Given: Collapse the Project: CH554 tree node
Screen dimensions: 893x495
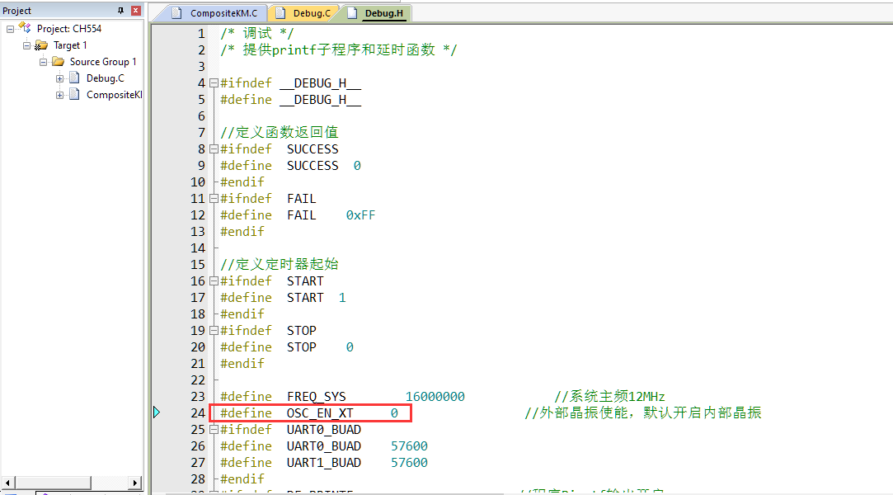Looking at the screenshot, I should click(x=11, y=29).
